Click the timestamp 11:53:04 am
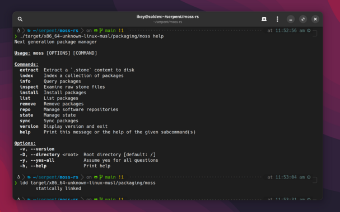 pos(290,177)
